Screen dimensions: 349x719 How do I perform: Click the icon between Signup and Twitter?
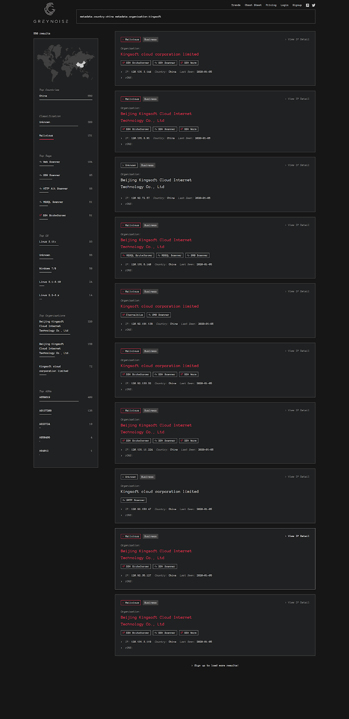(x=307, y=5)
